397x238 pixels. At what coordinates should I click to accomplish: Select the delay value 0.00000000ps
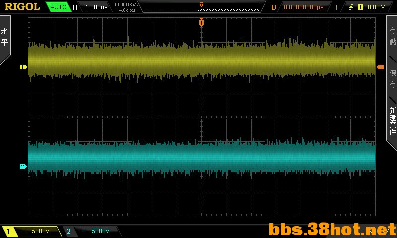point(304,7)
